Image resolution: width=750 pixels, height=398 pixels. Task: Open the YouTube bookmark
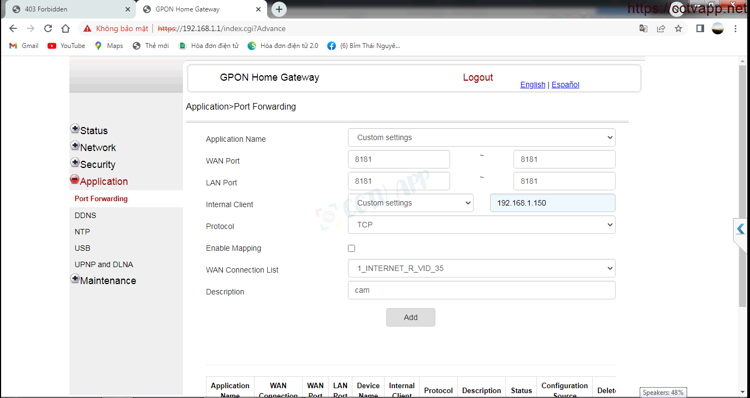click(67, 46)
